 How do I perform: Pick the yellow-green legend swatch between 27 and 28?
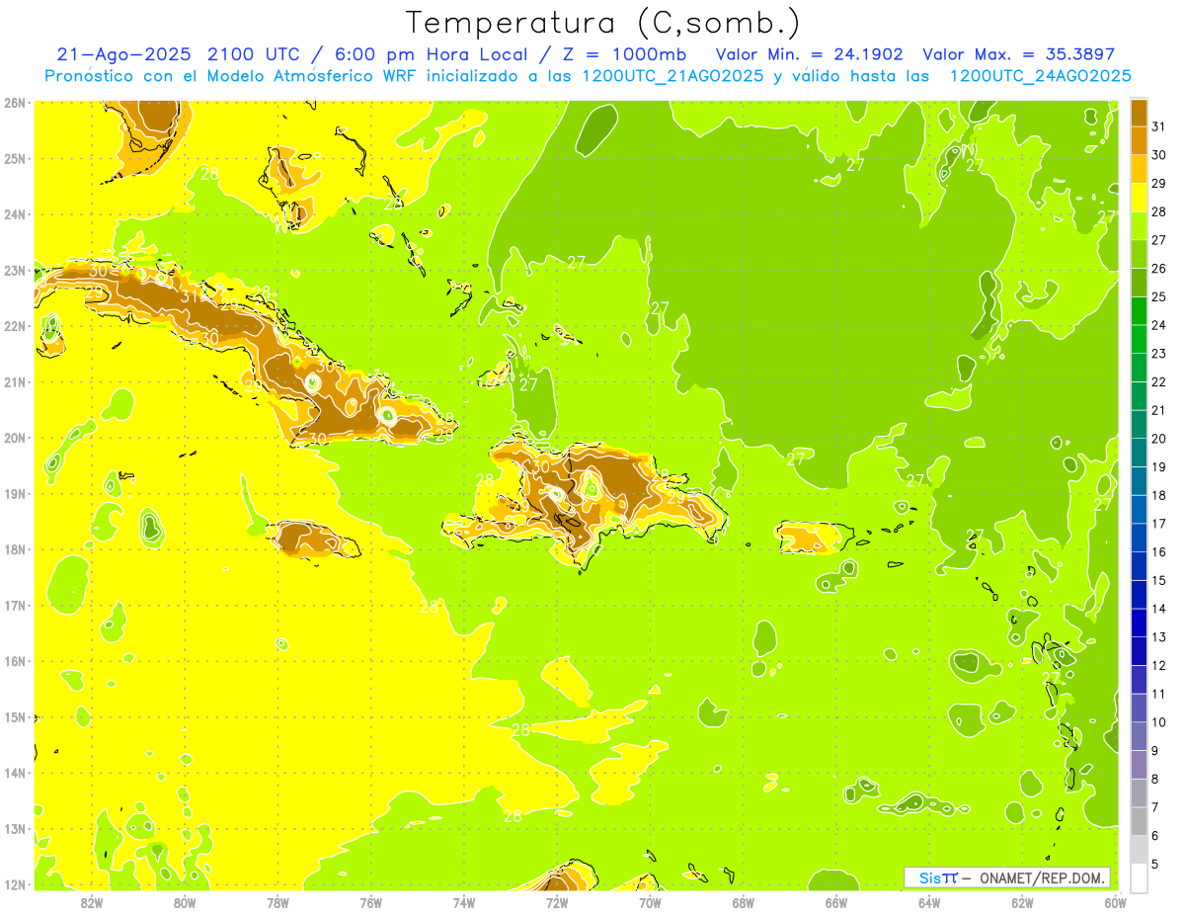point(1139,225)
